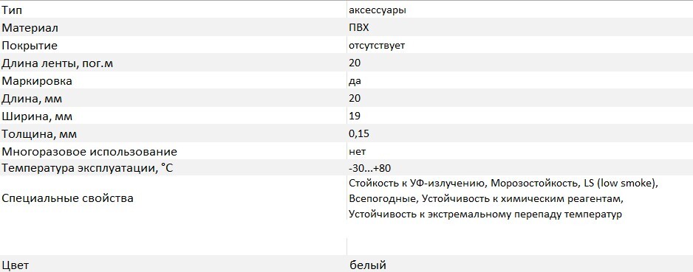693x272 pixels.
Task: Click the 'нет' reusable value
Action: 357,152
